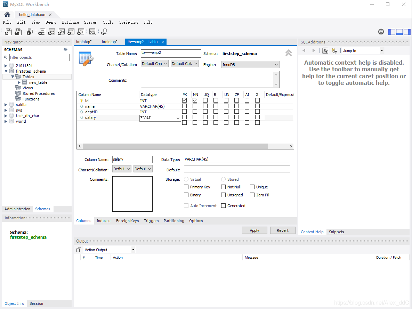Refresh the SCHEMAS list icon

click(x=65, y=49)
